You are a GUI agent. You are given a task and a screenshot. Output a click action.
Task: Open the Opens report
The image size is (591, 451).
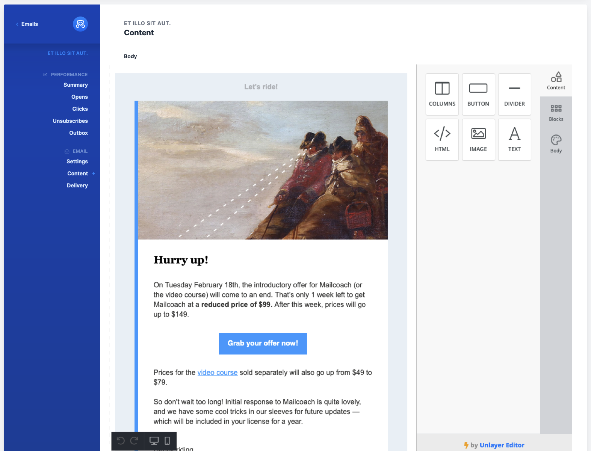click(80, 97)
